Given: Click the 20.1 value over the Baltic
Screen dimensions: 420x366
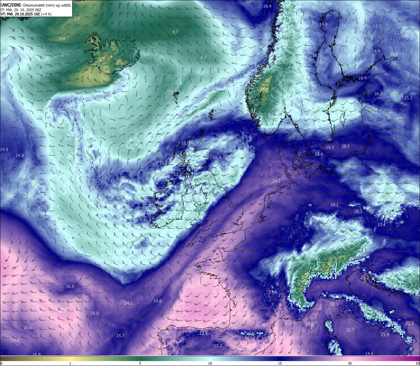Looking at the screenshot, I should 346,146.
